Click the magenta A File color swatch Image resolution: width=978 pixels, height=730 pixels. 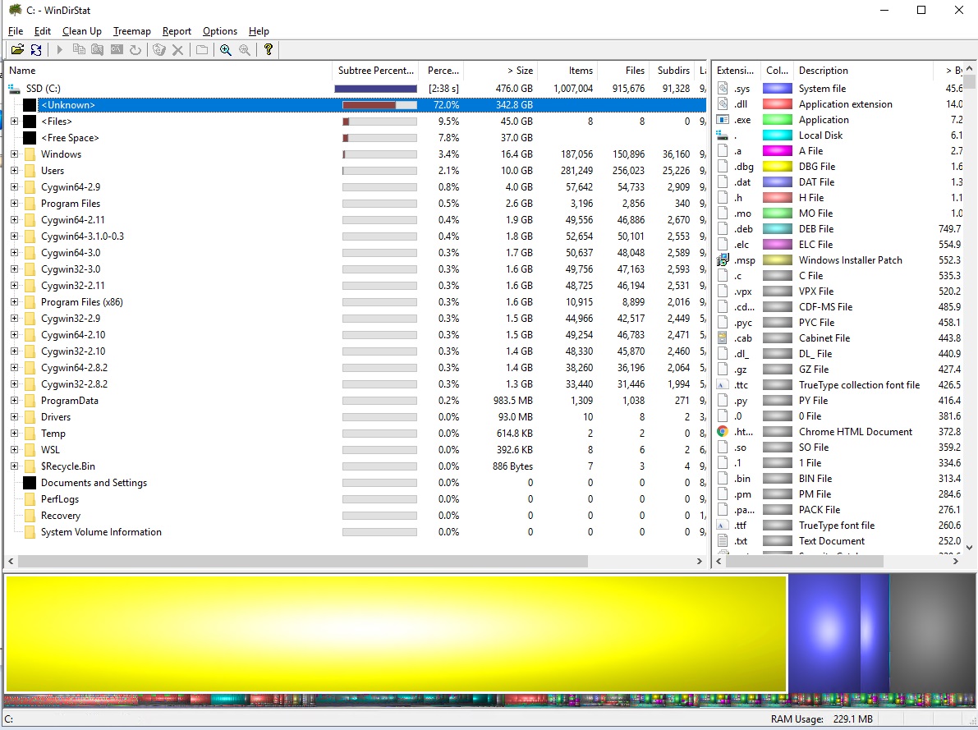coord(777,151)
